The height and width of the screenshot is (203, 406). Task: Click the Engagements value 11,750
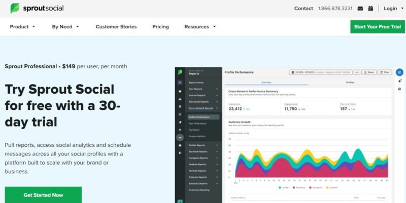click(x=290, y=109)
